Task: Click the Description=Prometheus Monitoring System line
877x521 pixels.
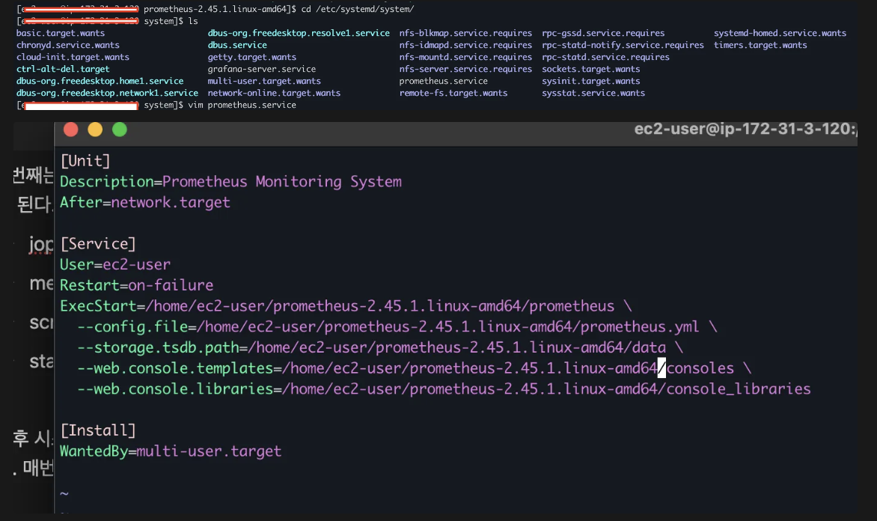Action: tap(230, 182)
